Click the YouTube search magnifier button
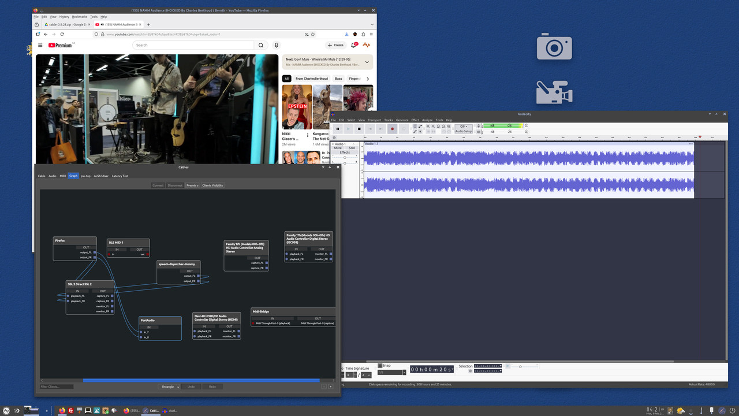This screenshot has width=739, height=416. point(261,45)
